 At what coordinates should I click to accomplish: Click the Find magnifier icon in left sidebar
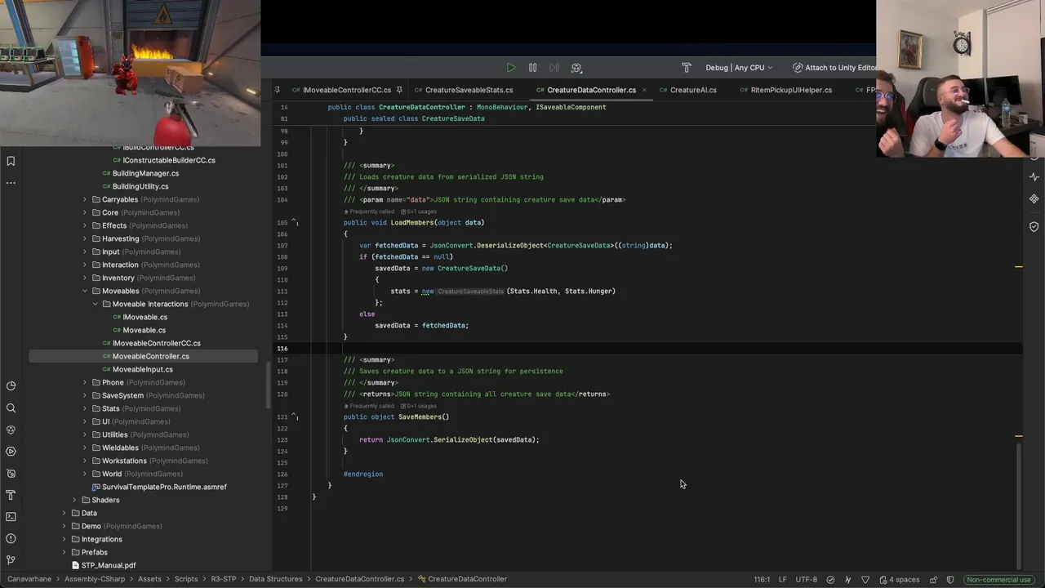(x=11, y=408)
